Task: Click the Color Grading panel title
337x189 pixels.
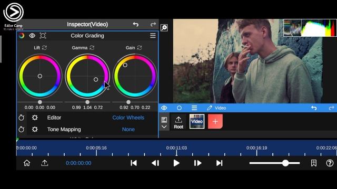Action: tap(87, 36)
